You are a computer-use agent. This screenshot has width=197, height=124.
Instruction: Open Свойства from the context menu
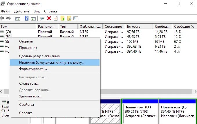coord(55,105)
